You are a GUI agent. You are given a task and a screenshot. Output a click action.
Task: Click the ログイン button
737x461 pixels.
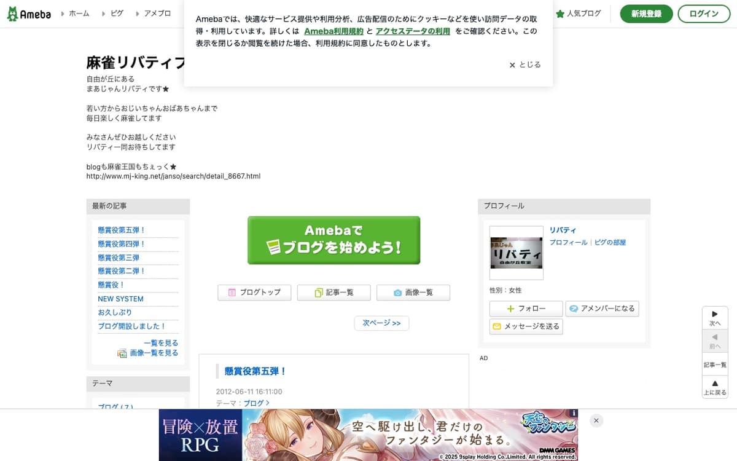tap(704, 14)
